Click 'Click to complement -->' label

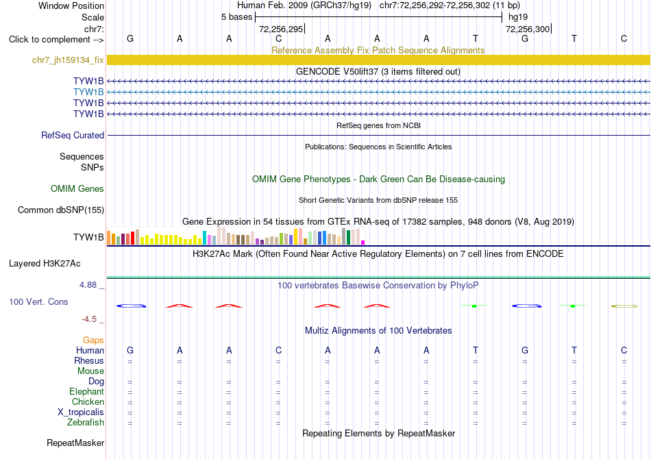click(x=56, y=40)
